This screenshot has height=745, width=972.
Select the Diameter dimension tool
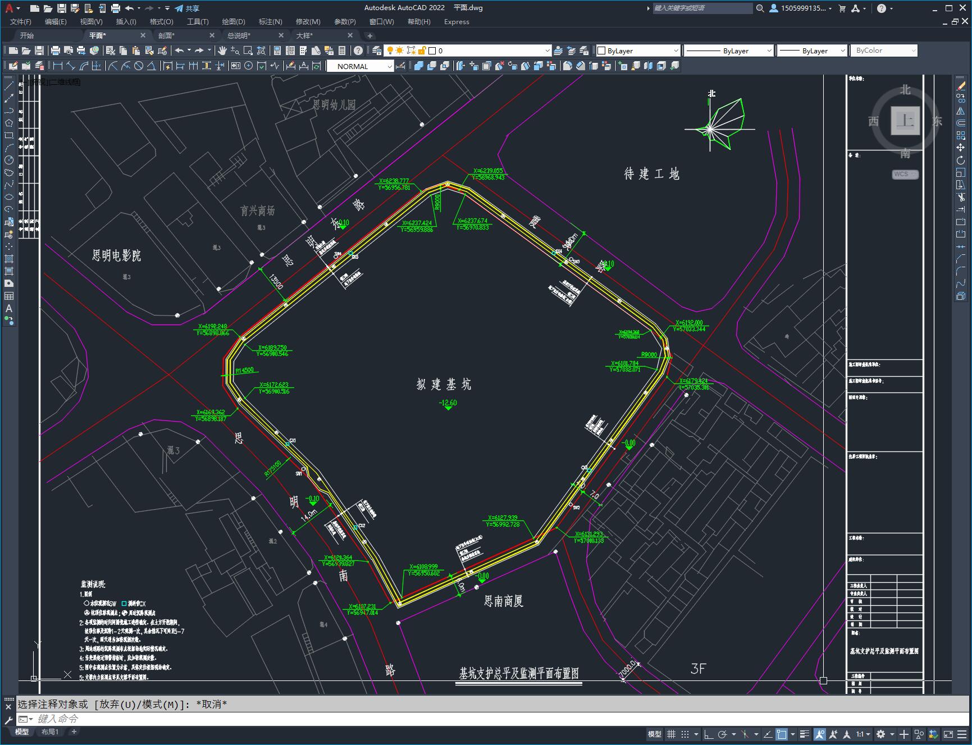coord(139,66)
